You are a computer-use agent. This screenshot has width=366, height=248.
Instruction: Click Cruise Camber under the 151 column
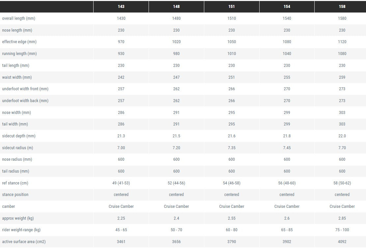click(x=232, y=206)
